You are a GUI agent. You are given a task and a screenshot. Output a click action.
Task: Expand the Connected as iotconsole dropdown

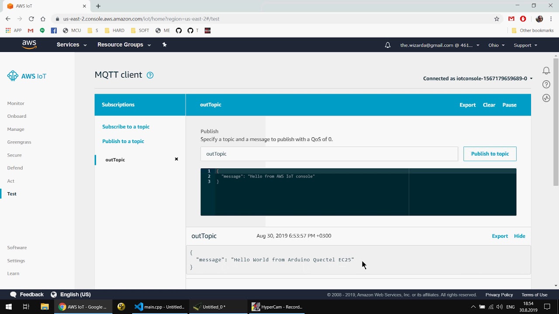(478, 78)
